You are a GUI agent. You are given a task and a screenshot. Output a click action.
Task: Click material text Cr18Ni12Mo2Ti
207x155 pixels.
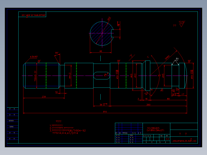point(155,130)
